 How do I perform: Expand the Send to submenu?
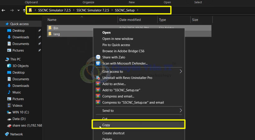[181, 110]
